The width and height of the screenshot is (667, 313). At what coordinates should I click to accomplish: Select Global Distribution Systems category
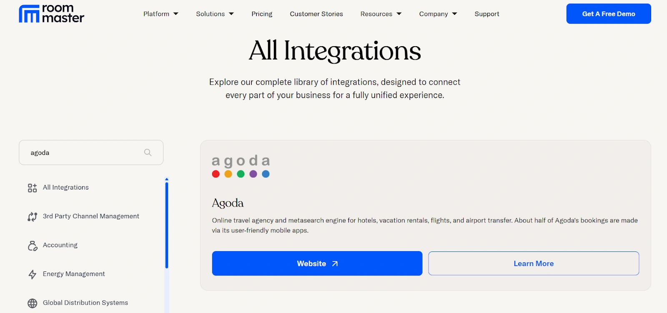[x=85, y=303]
